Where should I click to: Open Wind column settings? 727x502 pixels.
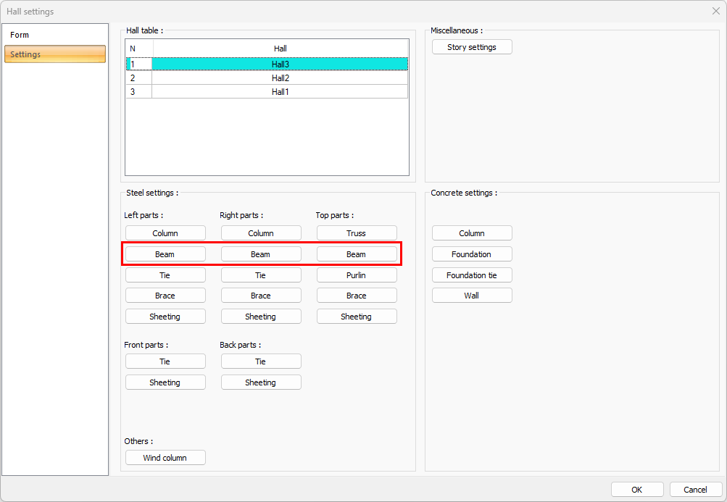click(x=165, y=458)
